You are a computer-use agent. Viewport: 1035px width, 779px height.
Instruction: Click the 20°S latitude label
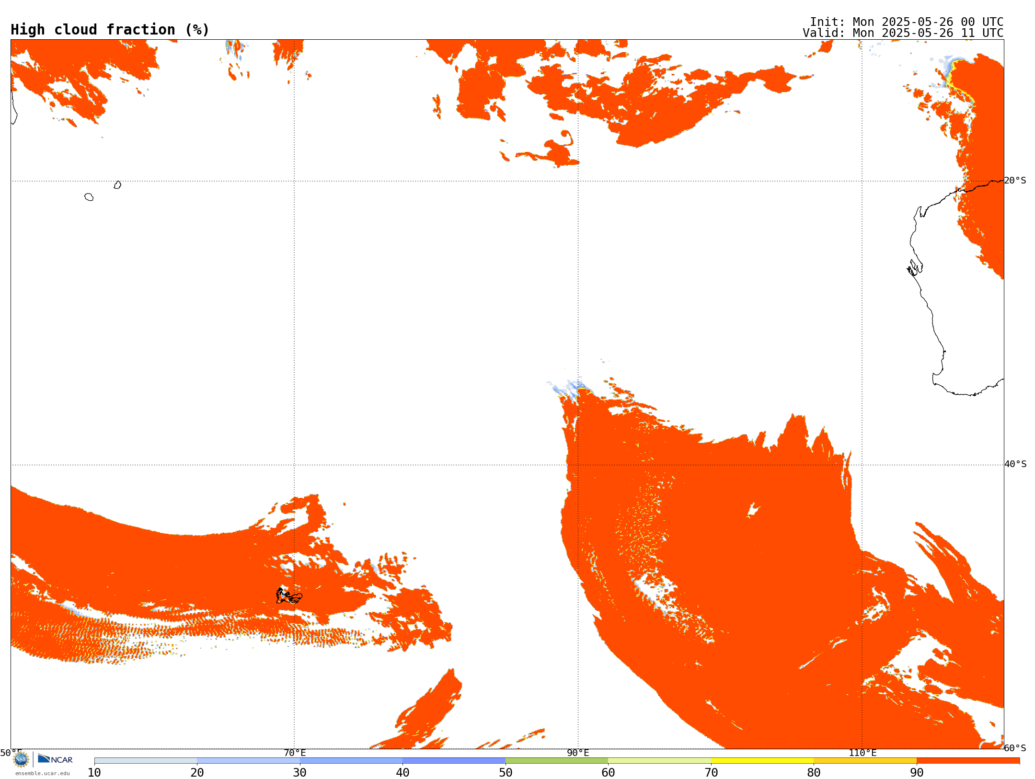coord(1015,181)
